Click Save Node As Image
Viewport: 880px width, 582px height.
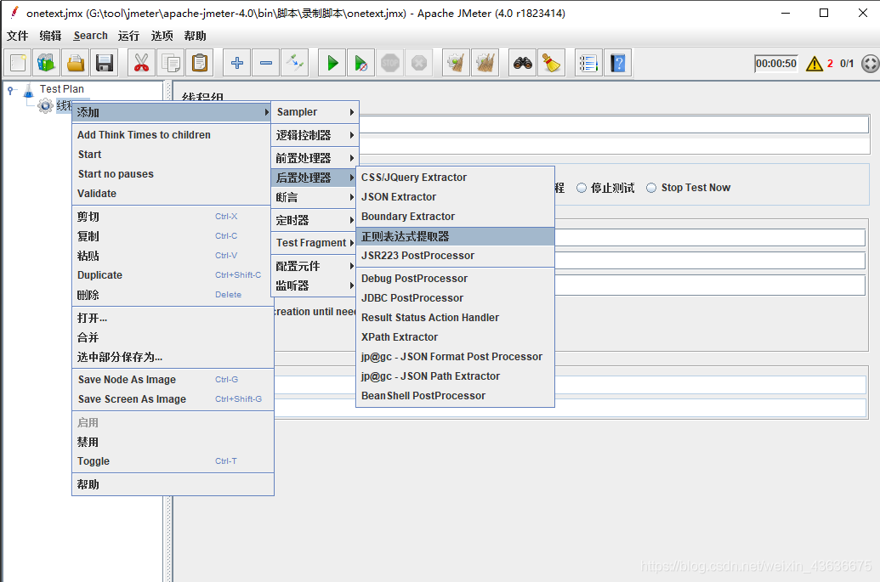tap(173, 380)
